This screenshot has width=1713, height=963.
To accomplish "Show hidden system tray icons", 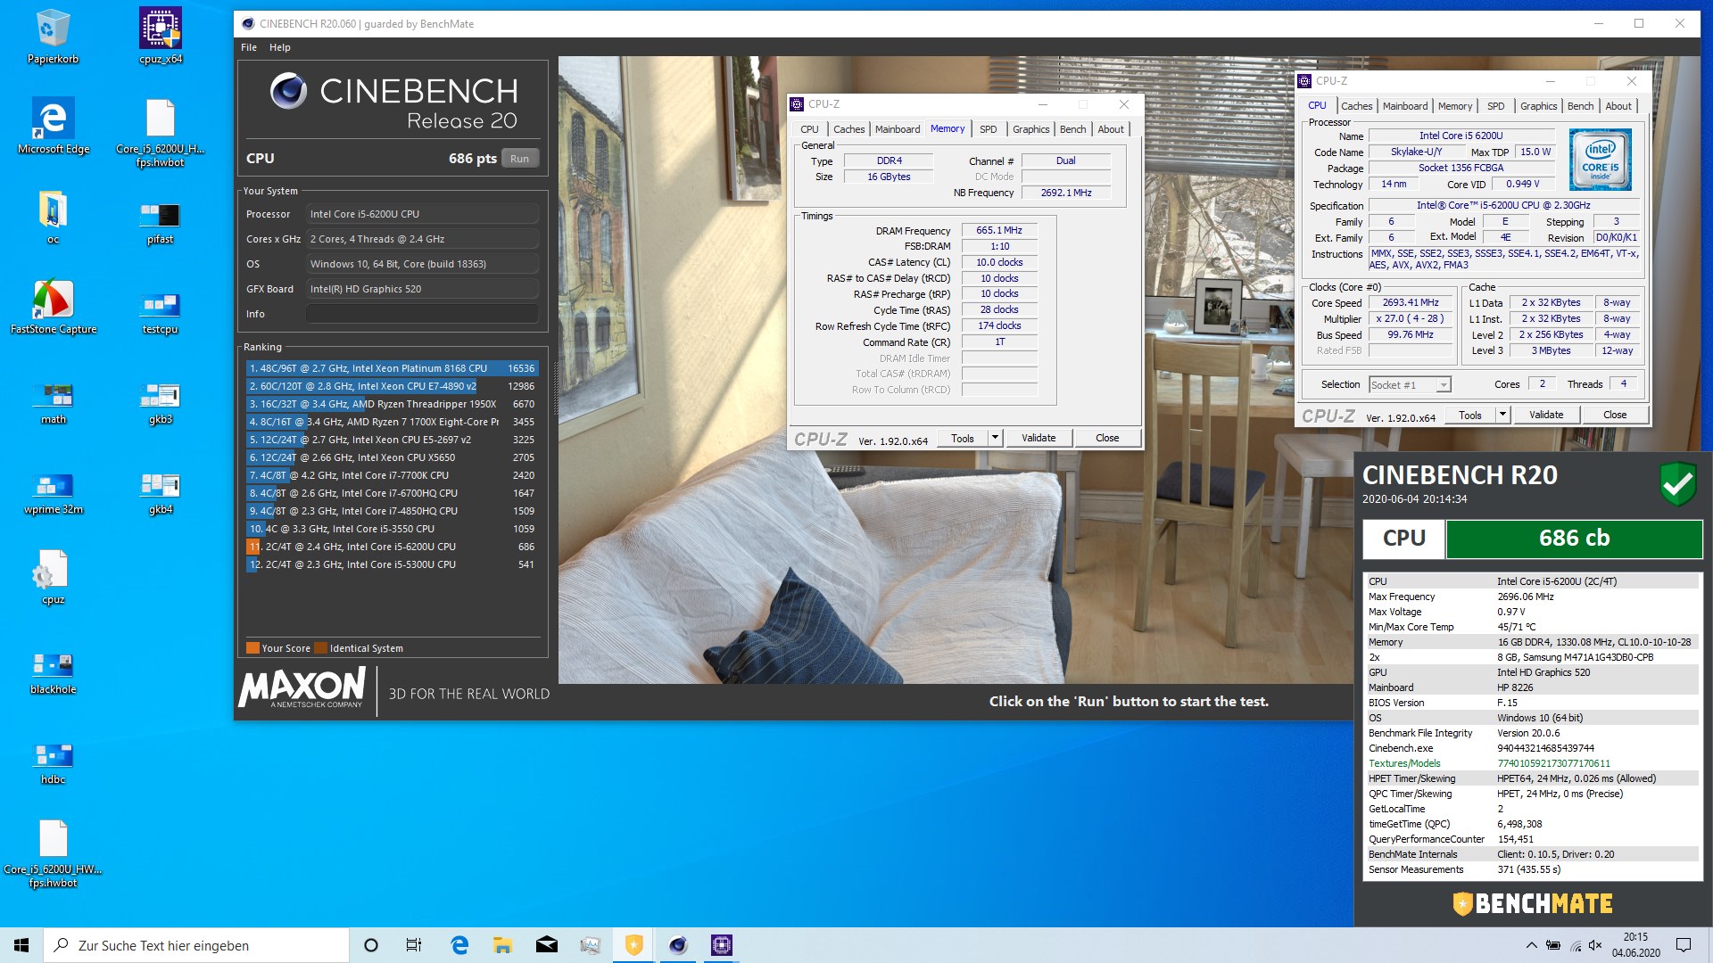I will (x=1531, y=945).
